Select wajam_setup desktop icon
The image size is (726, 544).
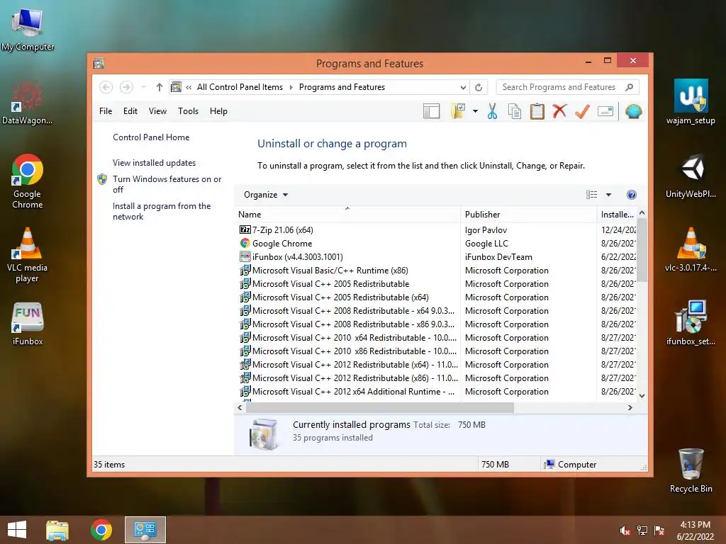[x=691, y=102]
